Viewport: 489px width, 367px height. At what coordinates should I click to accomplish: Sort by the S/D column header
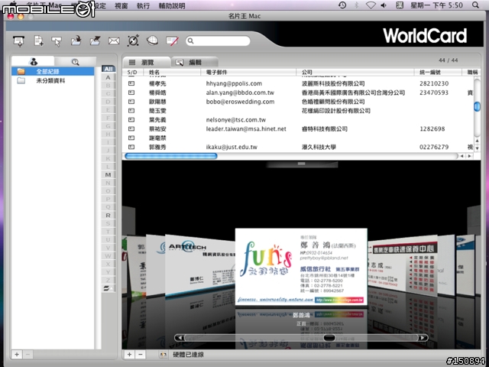pos(132,72)
